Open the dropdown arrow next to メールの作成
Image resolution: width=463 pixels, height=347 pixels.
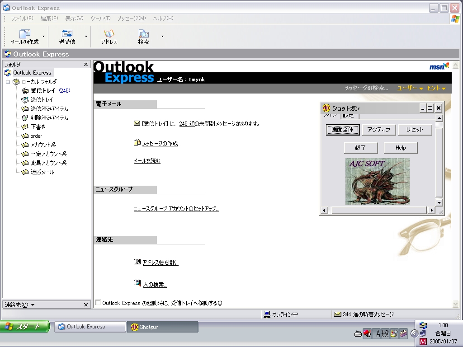[x=44, y=36]
